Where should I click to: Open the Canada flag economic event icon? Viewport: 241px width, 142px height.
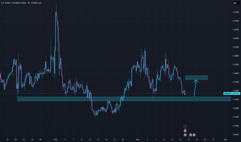185,131
